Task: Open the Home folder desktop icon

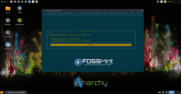Action: [8, 10]
